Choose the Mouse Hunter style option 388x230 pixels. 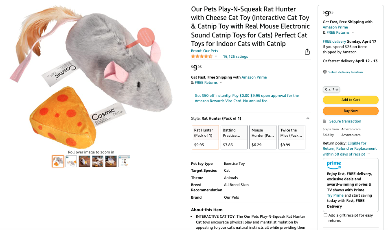pos(263,137)
